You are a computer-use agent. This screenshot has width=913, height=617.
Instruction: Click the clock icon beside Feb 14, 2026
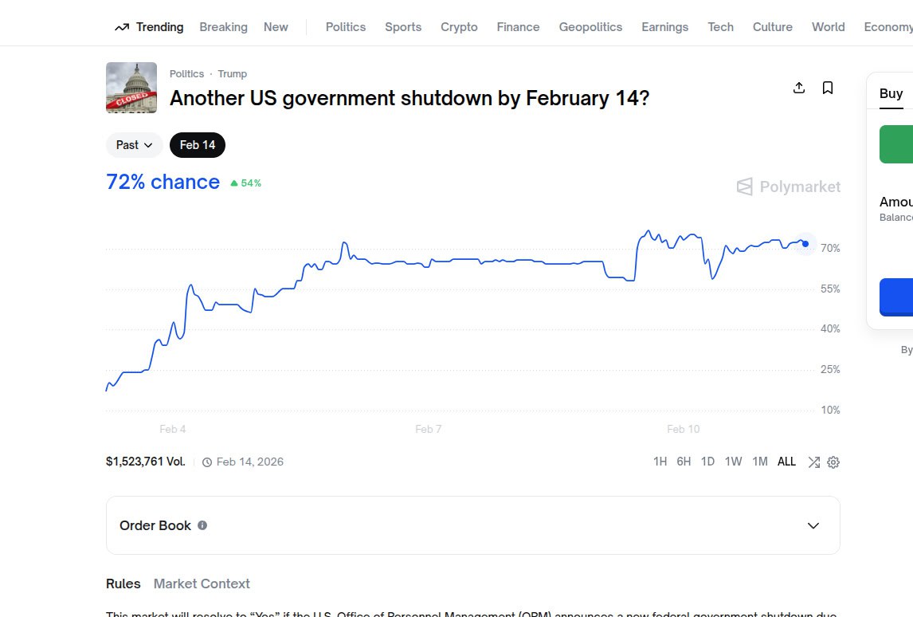coord(207,462)
